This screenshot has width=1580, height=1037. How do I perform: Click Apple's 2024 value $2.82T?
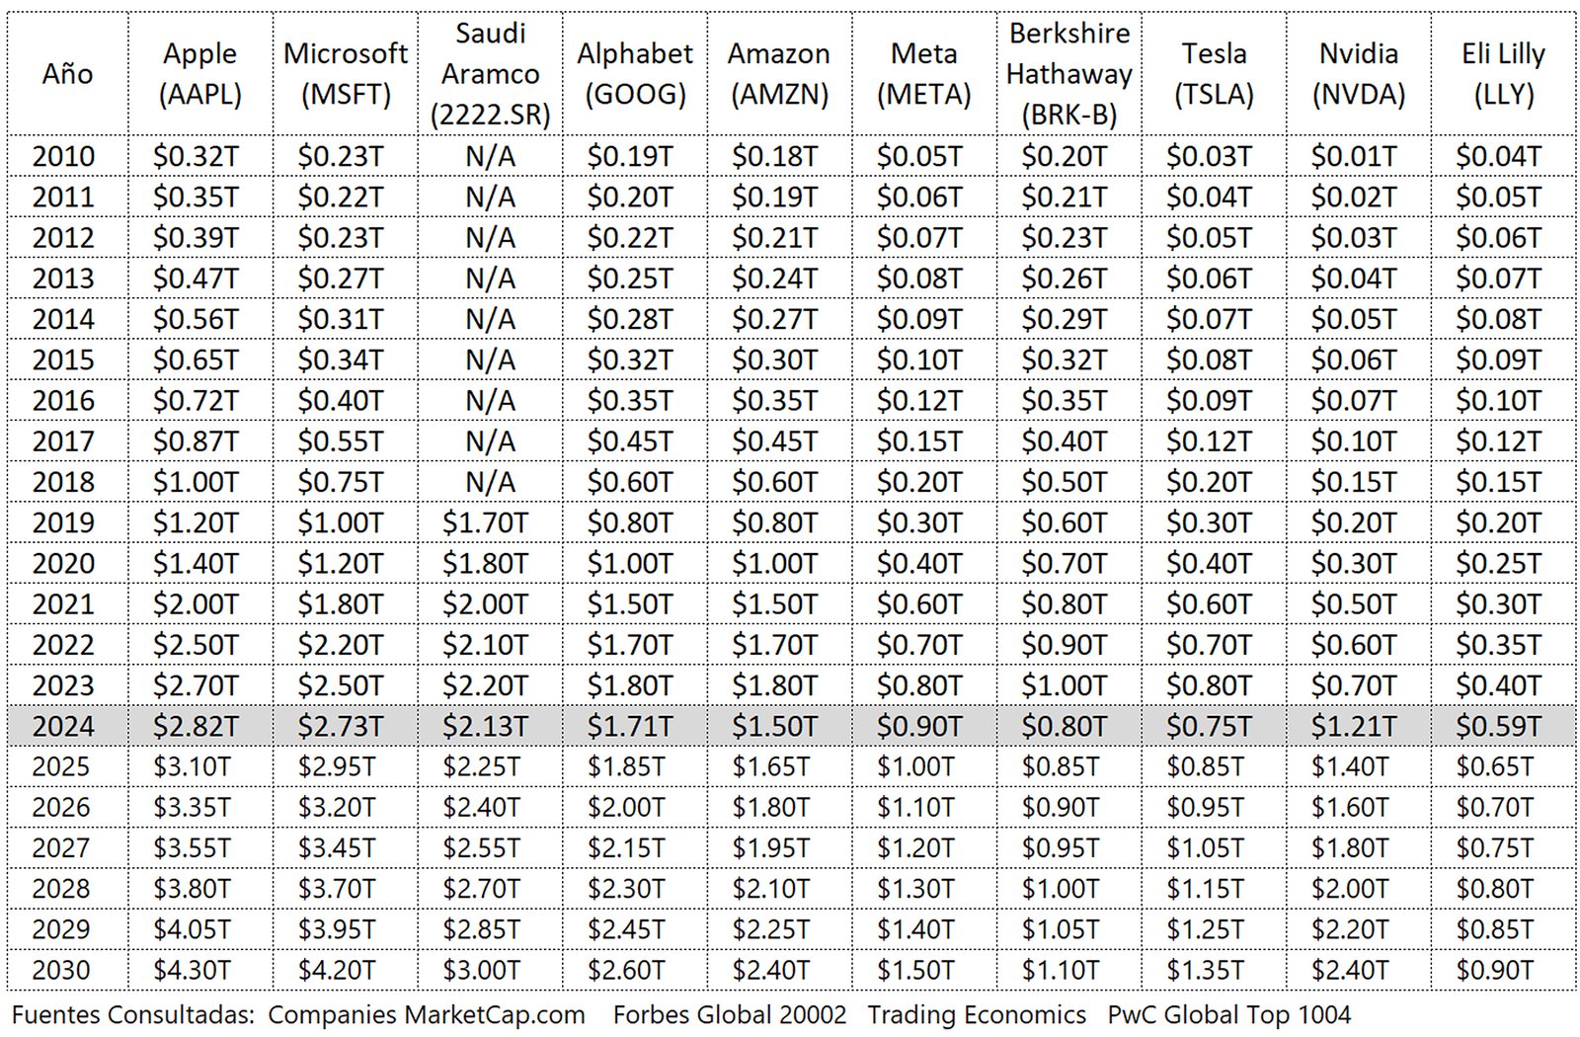coord(196,726)
